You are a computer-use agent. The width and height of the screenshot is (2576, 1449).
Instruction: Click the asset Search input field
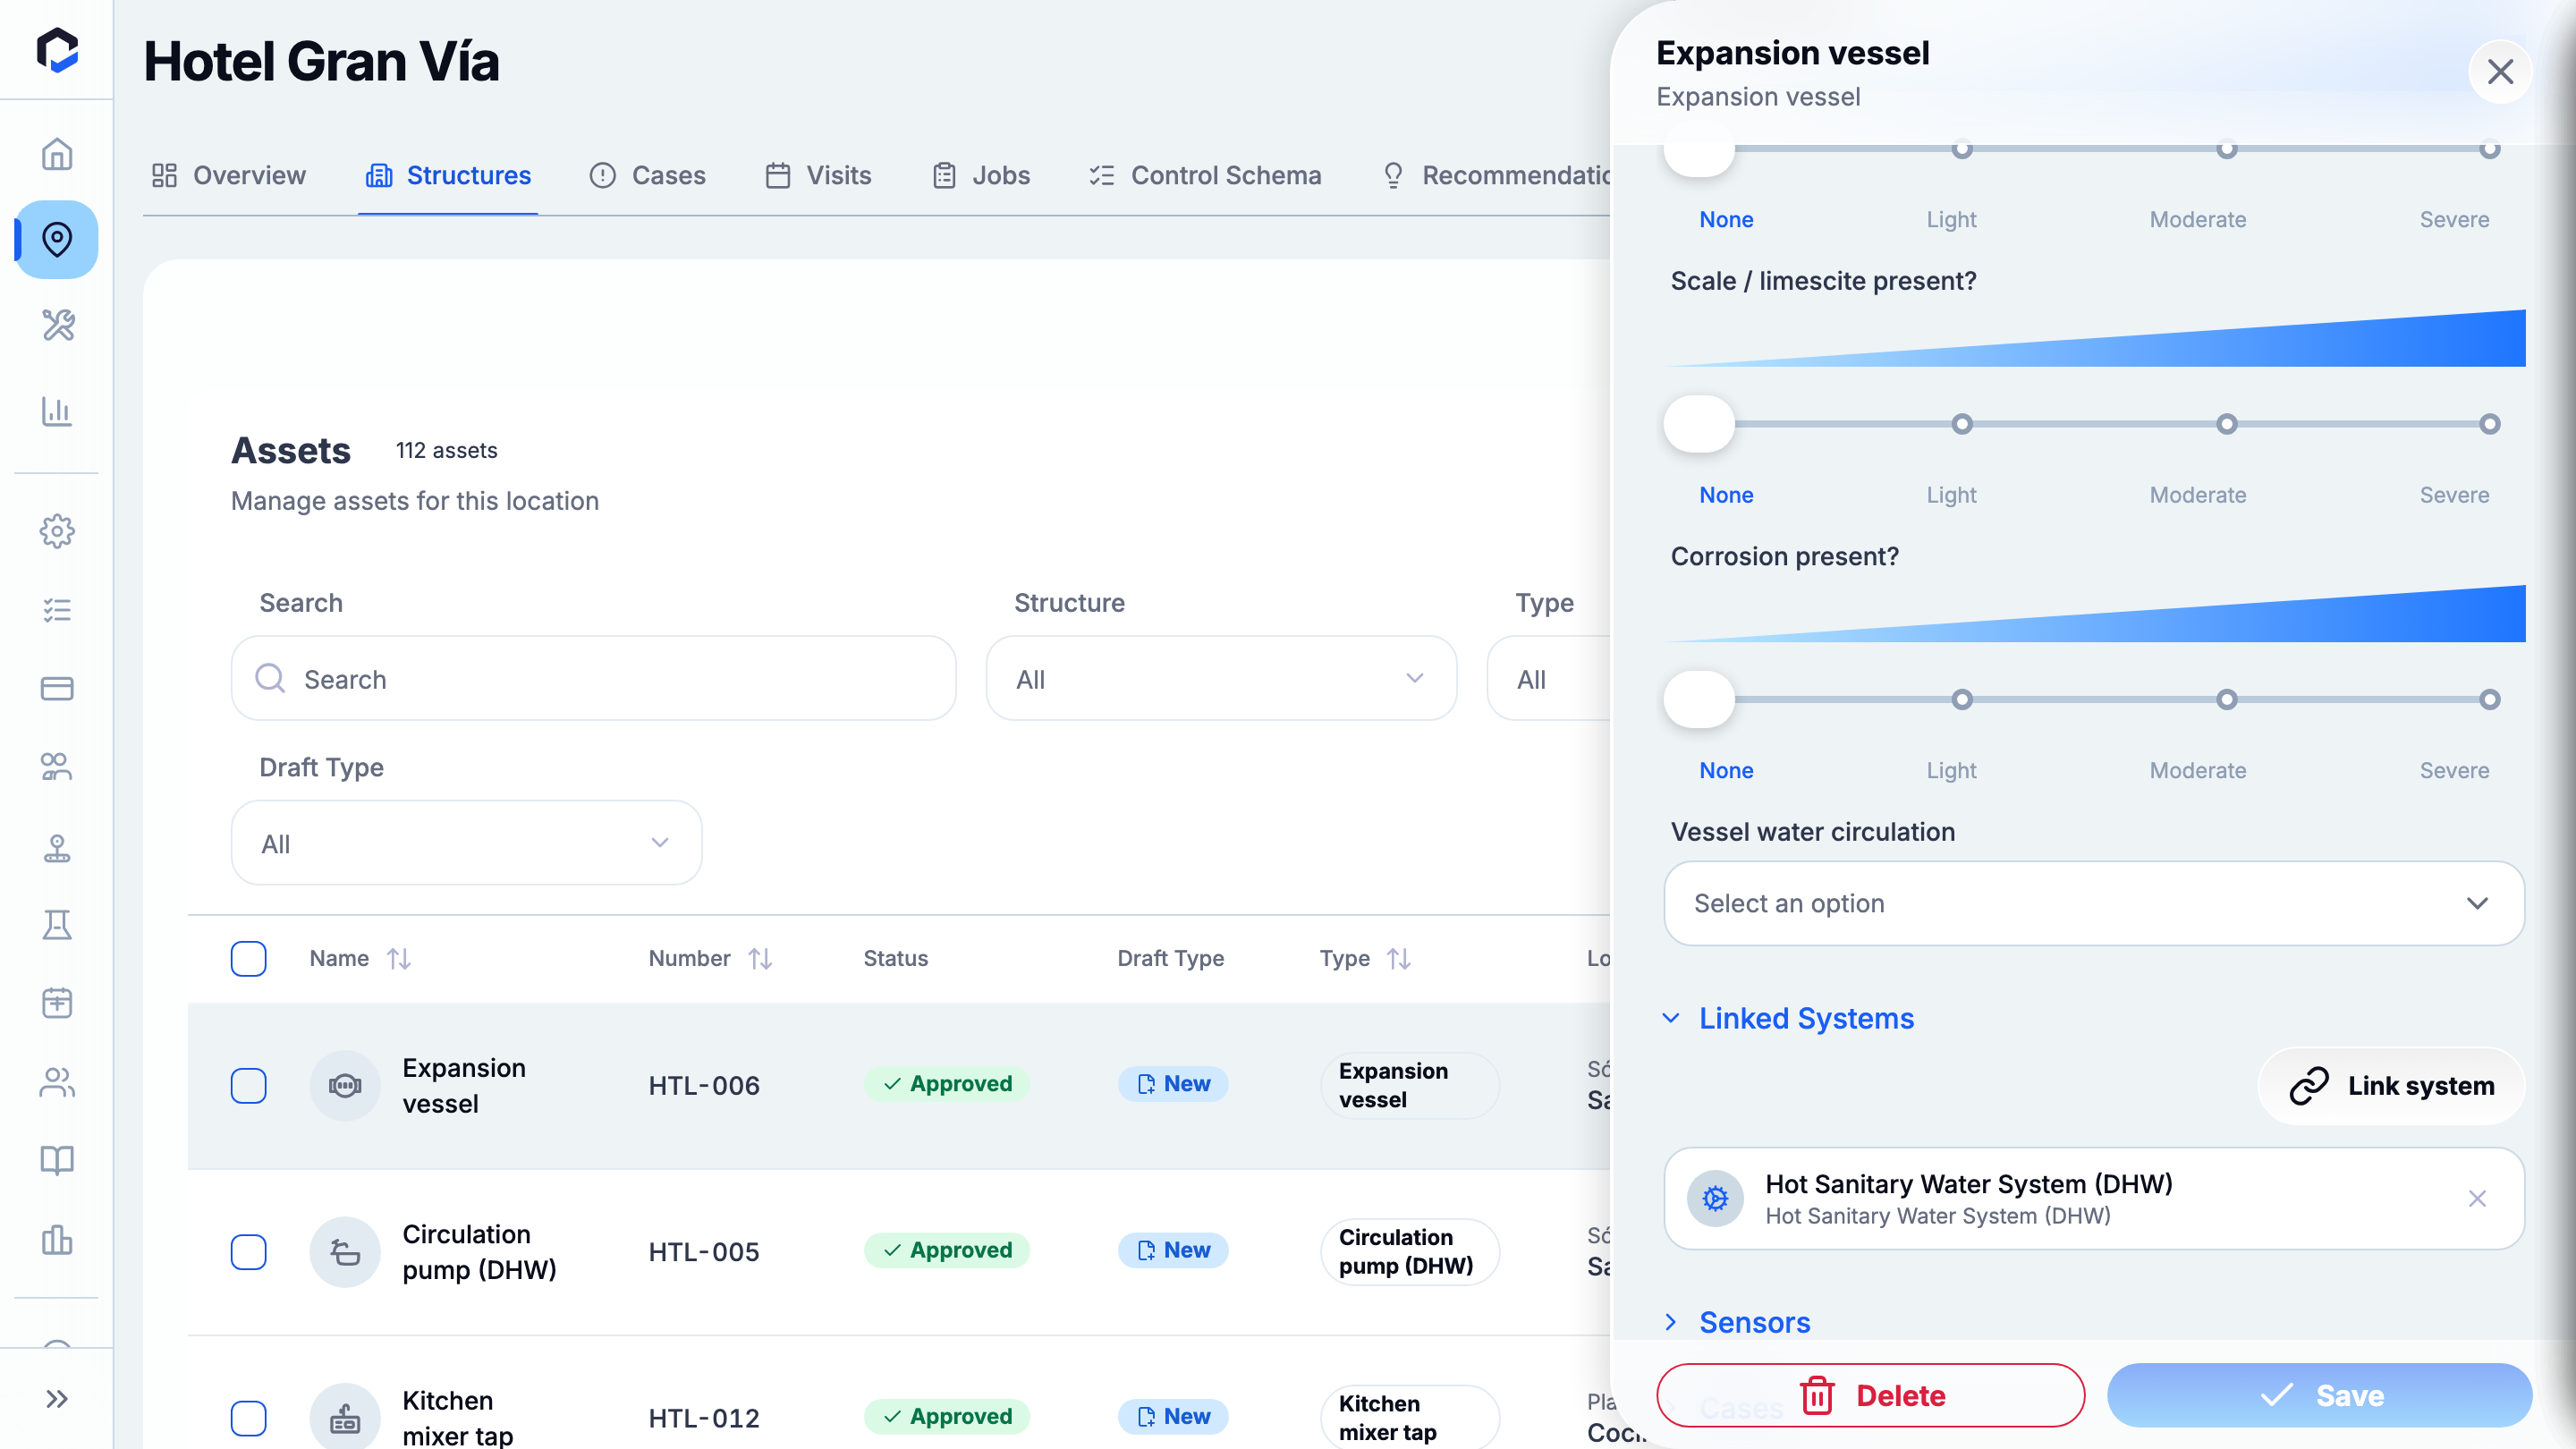click(x=593, y=679)
